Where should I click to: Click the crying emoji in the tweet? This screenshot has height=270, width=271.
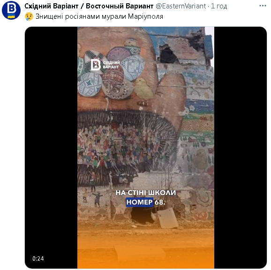click(x=29, y=16)
